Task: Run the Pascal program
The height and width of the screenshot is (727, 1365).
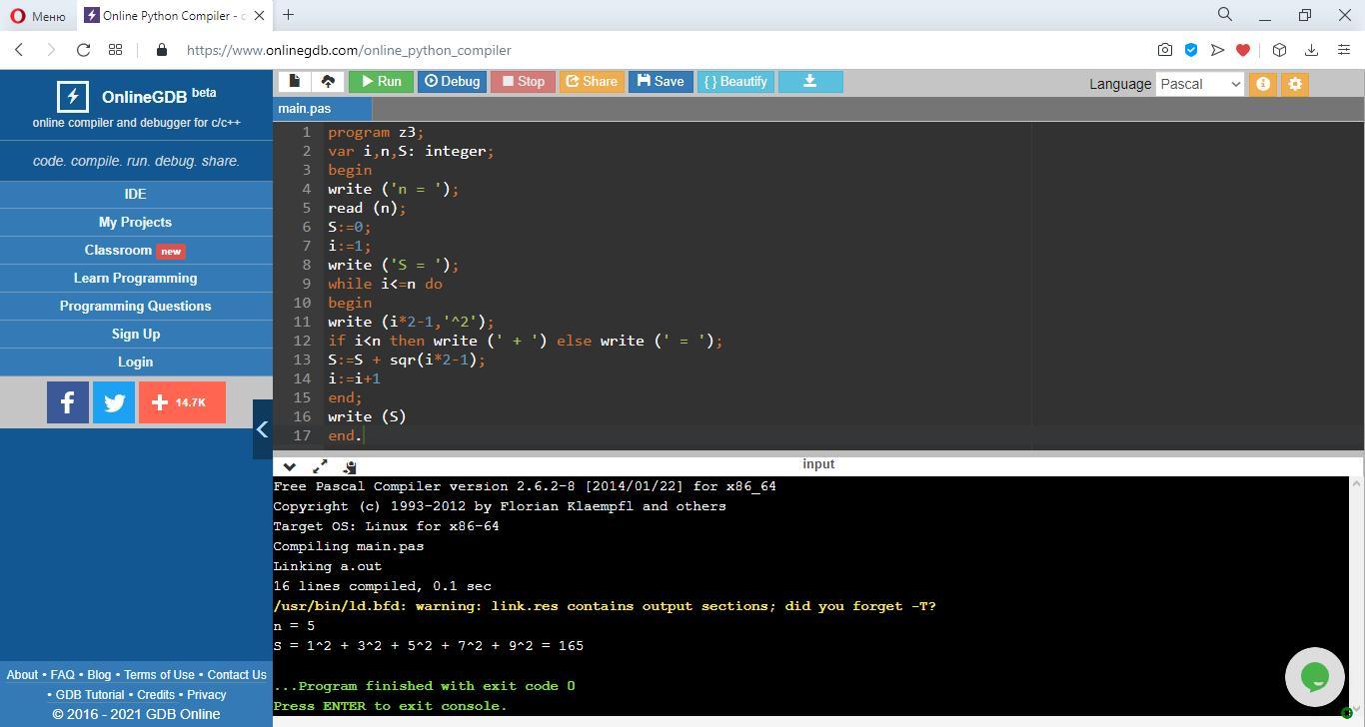Action: tap(381, 82)
